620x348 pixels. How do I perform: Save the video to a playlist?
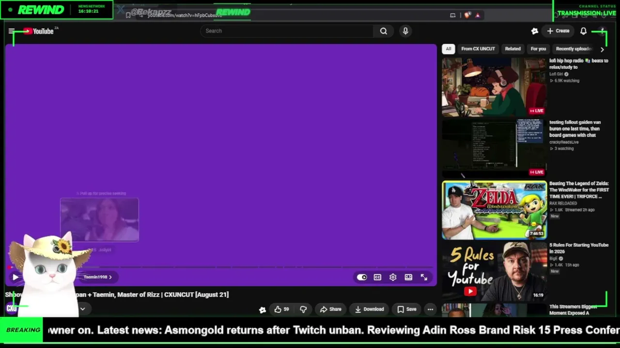point(407,309)
